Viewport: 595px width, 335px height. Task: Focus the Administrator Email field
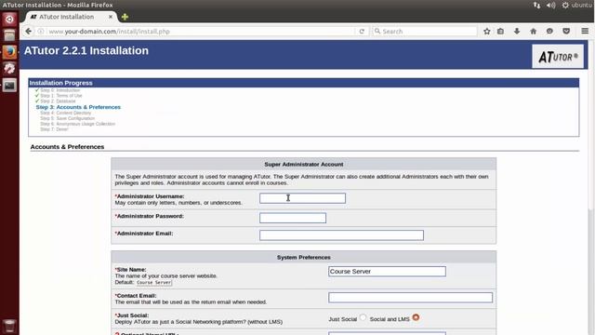click(341, 235)
